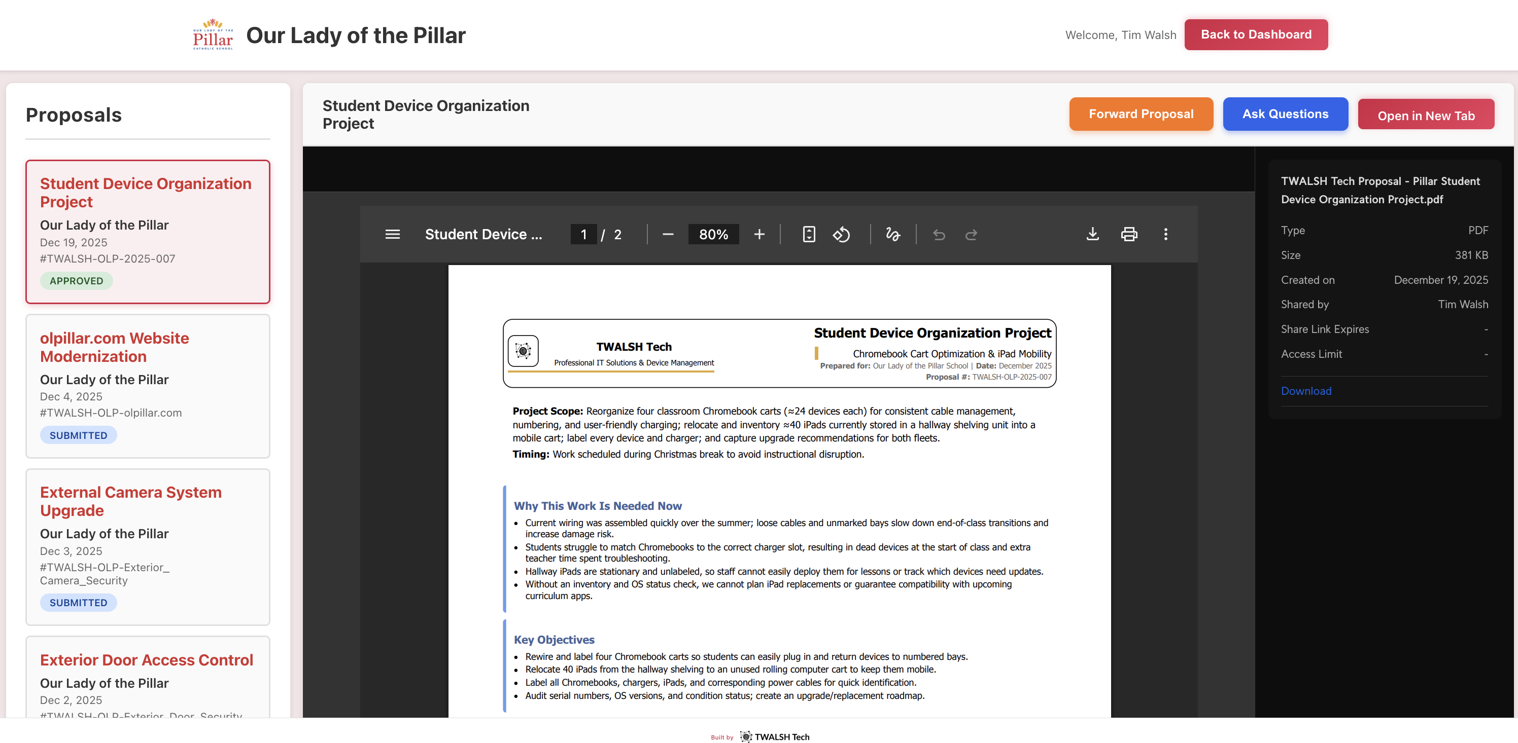Image resolution: width=1518 pixels, height=743 pixels.
Task: Click the Our Lady of the Pillar logo
Action: coord(213,34)
